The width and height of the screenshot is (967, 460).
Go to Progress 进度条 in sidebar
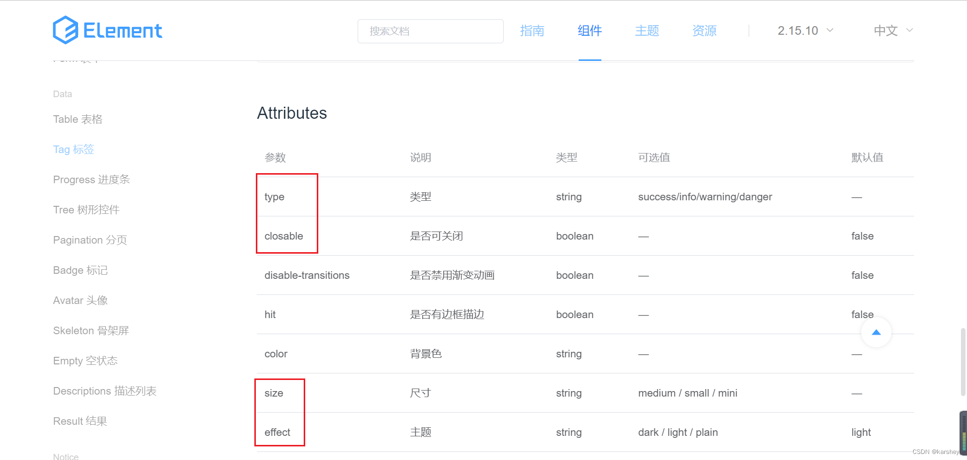click(92, 180)
